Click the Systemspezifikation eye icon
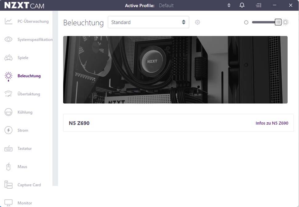 [8, 40]
